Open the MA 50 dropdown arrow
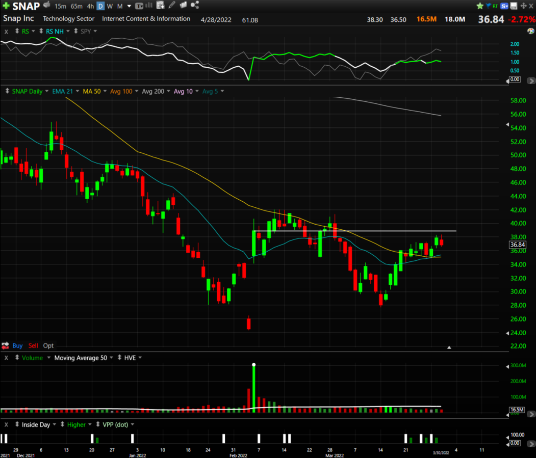This screenshot has width=536, height=458. [105, 91]
